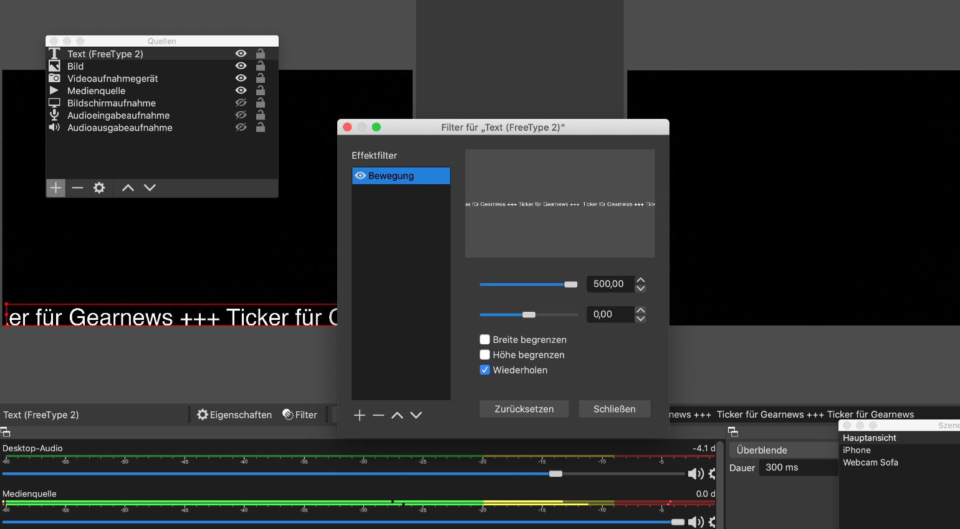Toggle eye icon of Bewegung filter
The height and width of the screenshot is (529, 960).
[360, 176]
